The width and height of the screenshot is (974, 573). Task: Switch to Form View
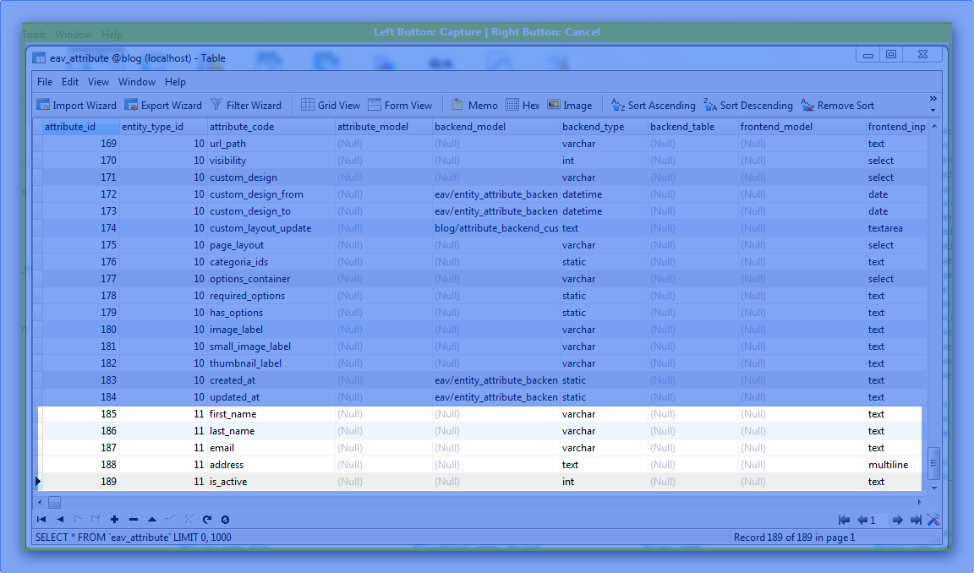tap(400, 106)
